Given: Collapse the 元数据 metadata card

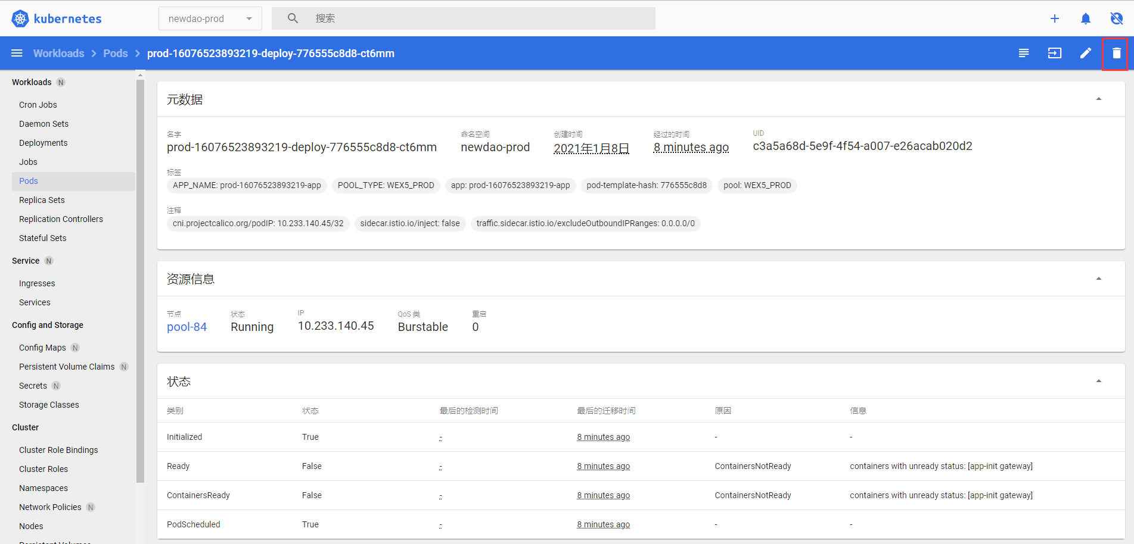Looking at the screenshot, I should [x=1099, y=99].
